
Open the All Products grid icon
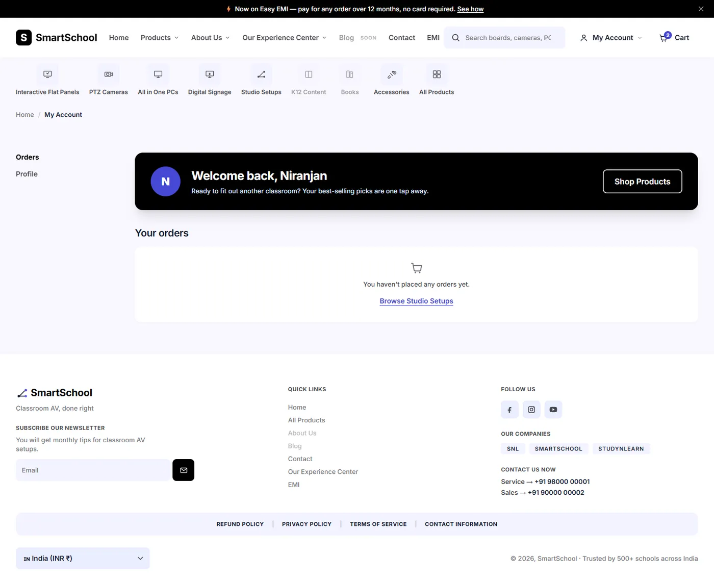click(x=437, y=74)
